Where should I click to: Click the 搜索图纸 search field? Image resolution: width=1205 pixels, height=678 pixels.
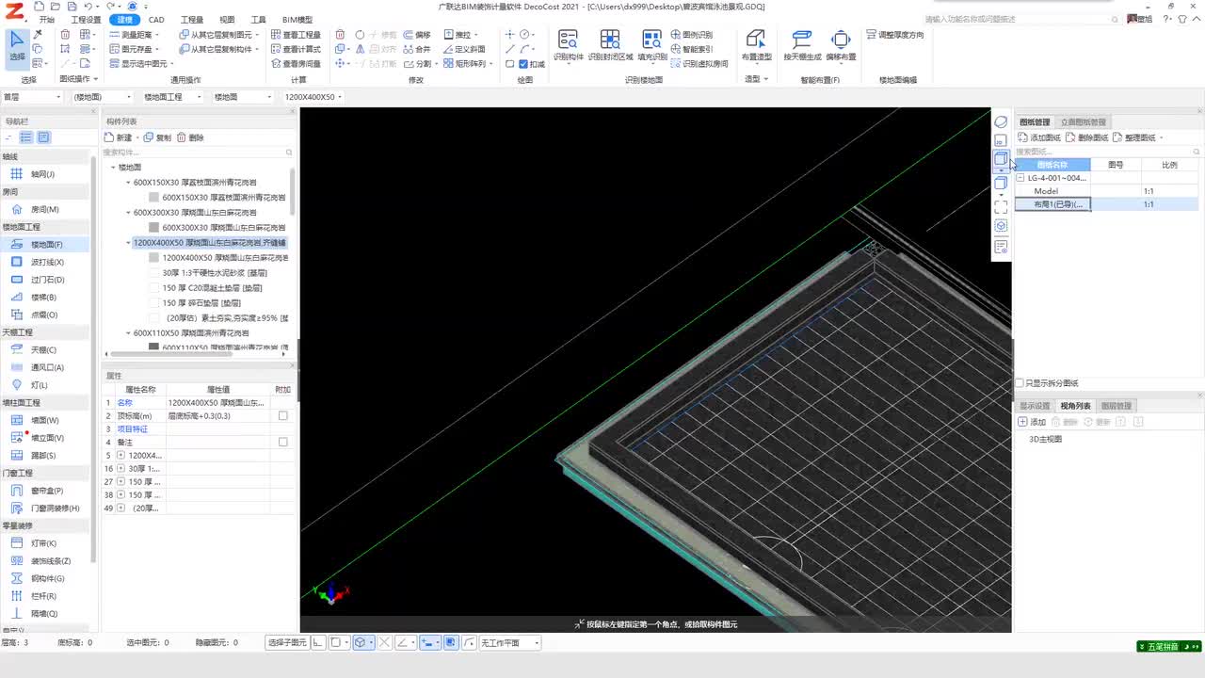point(1108,152)
